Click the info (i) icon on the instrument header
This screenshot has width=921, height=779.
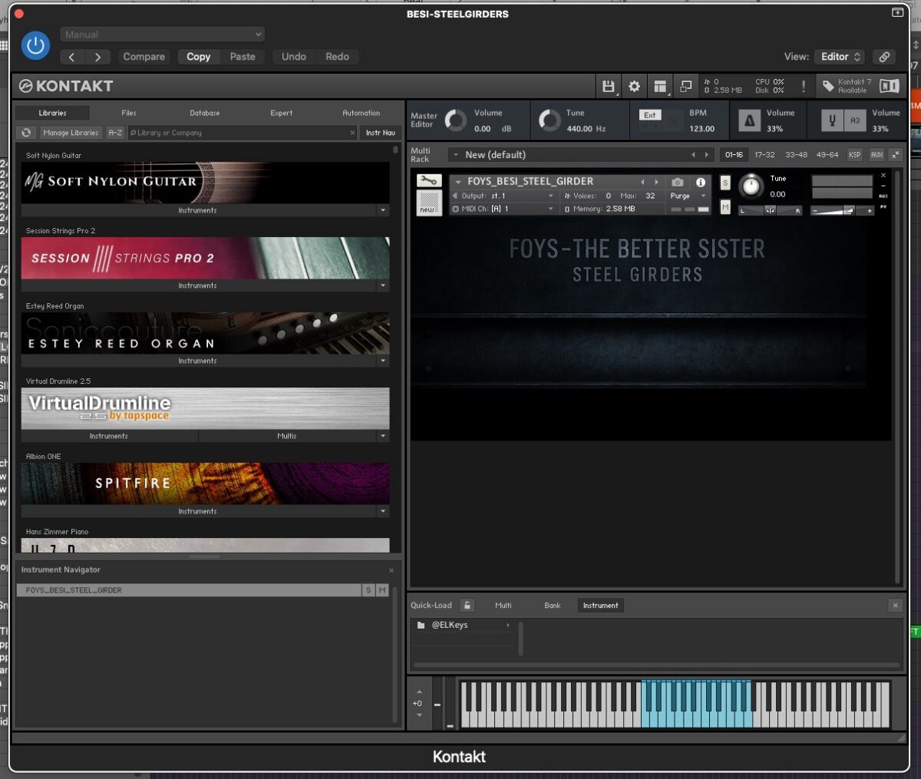[700, 182]
